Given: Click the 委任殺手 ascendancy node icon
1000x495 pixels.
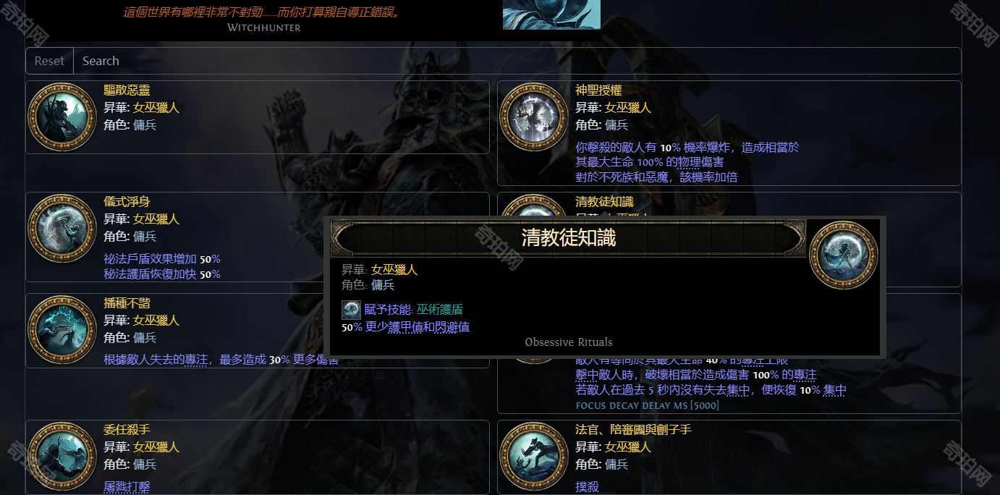Looking at the screenshot, I should point(62,456).
